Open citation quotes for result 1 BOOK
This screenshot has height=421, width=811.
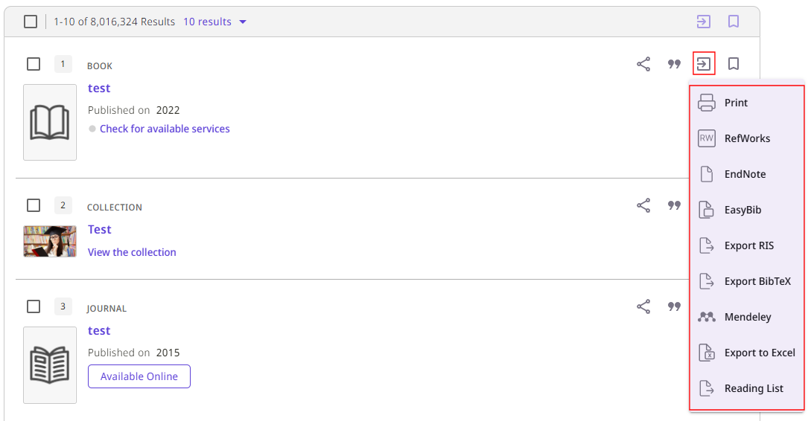click(x=674, y=64)
